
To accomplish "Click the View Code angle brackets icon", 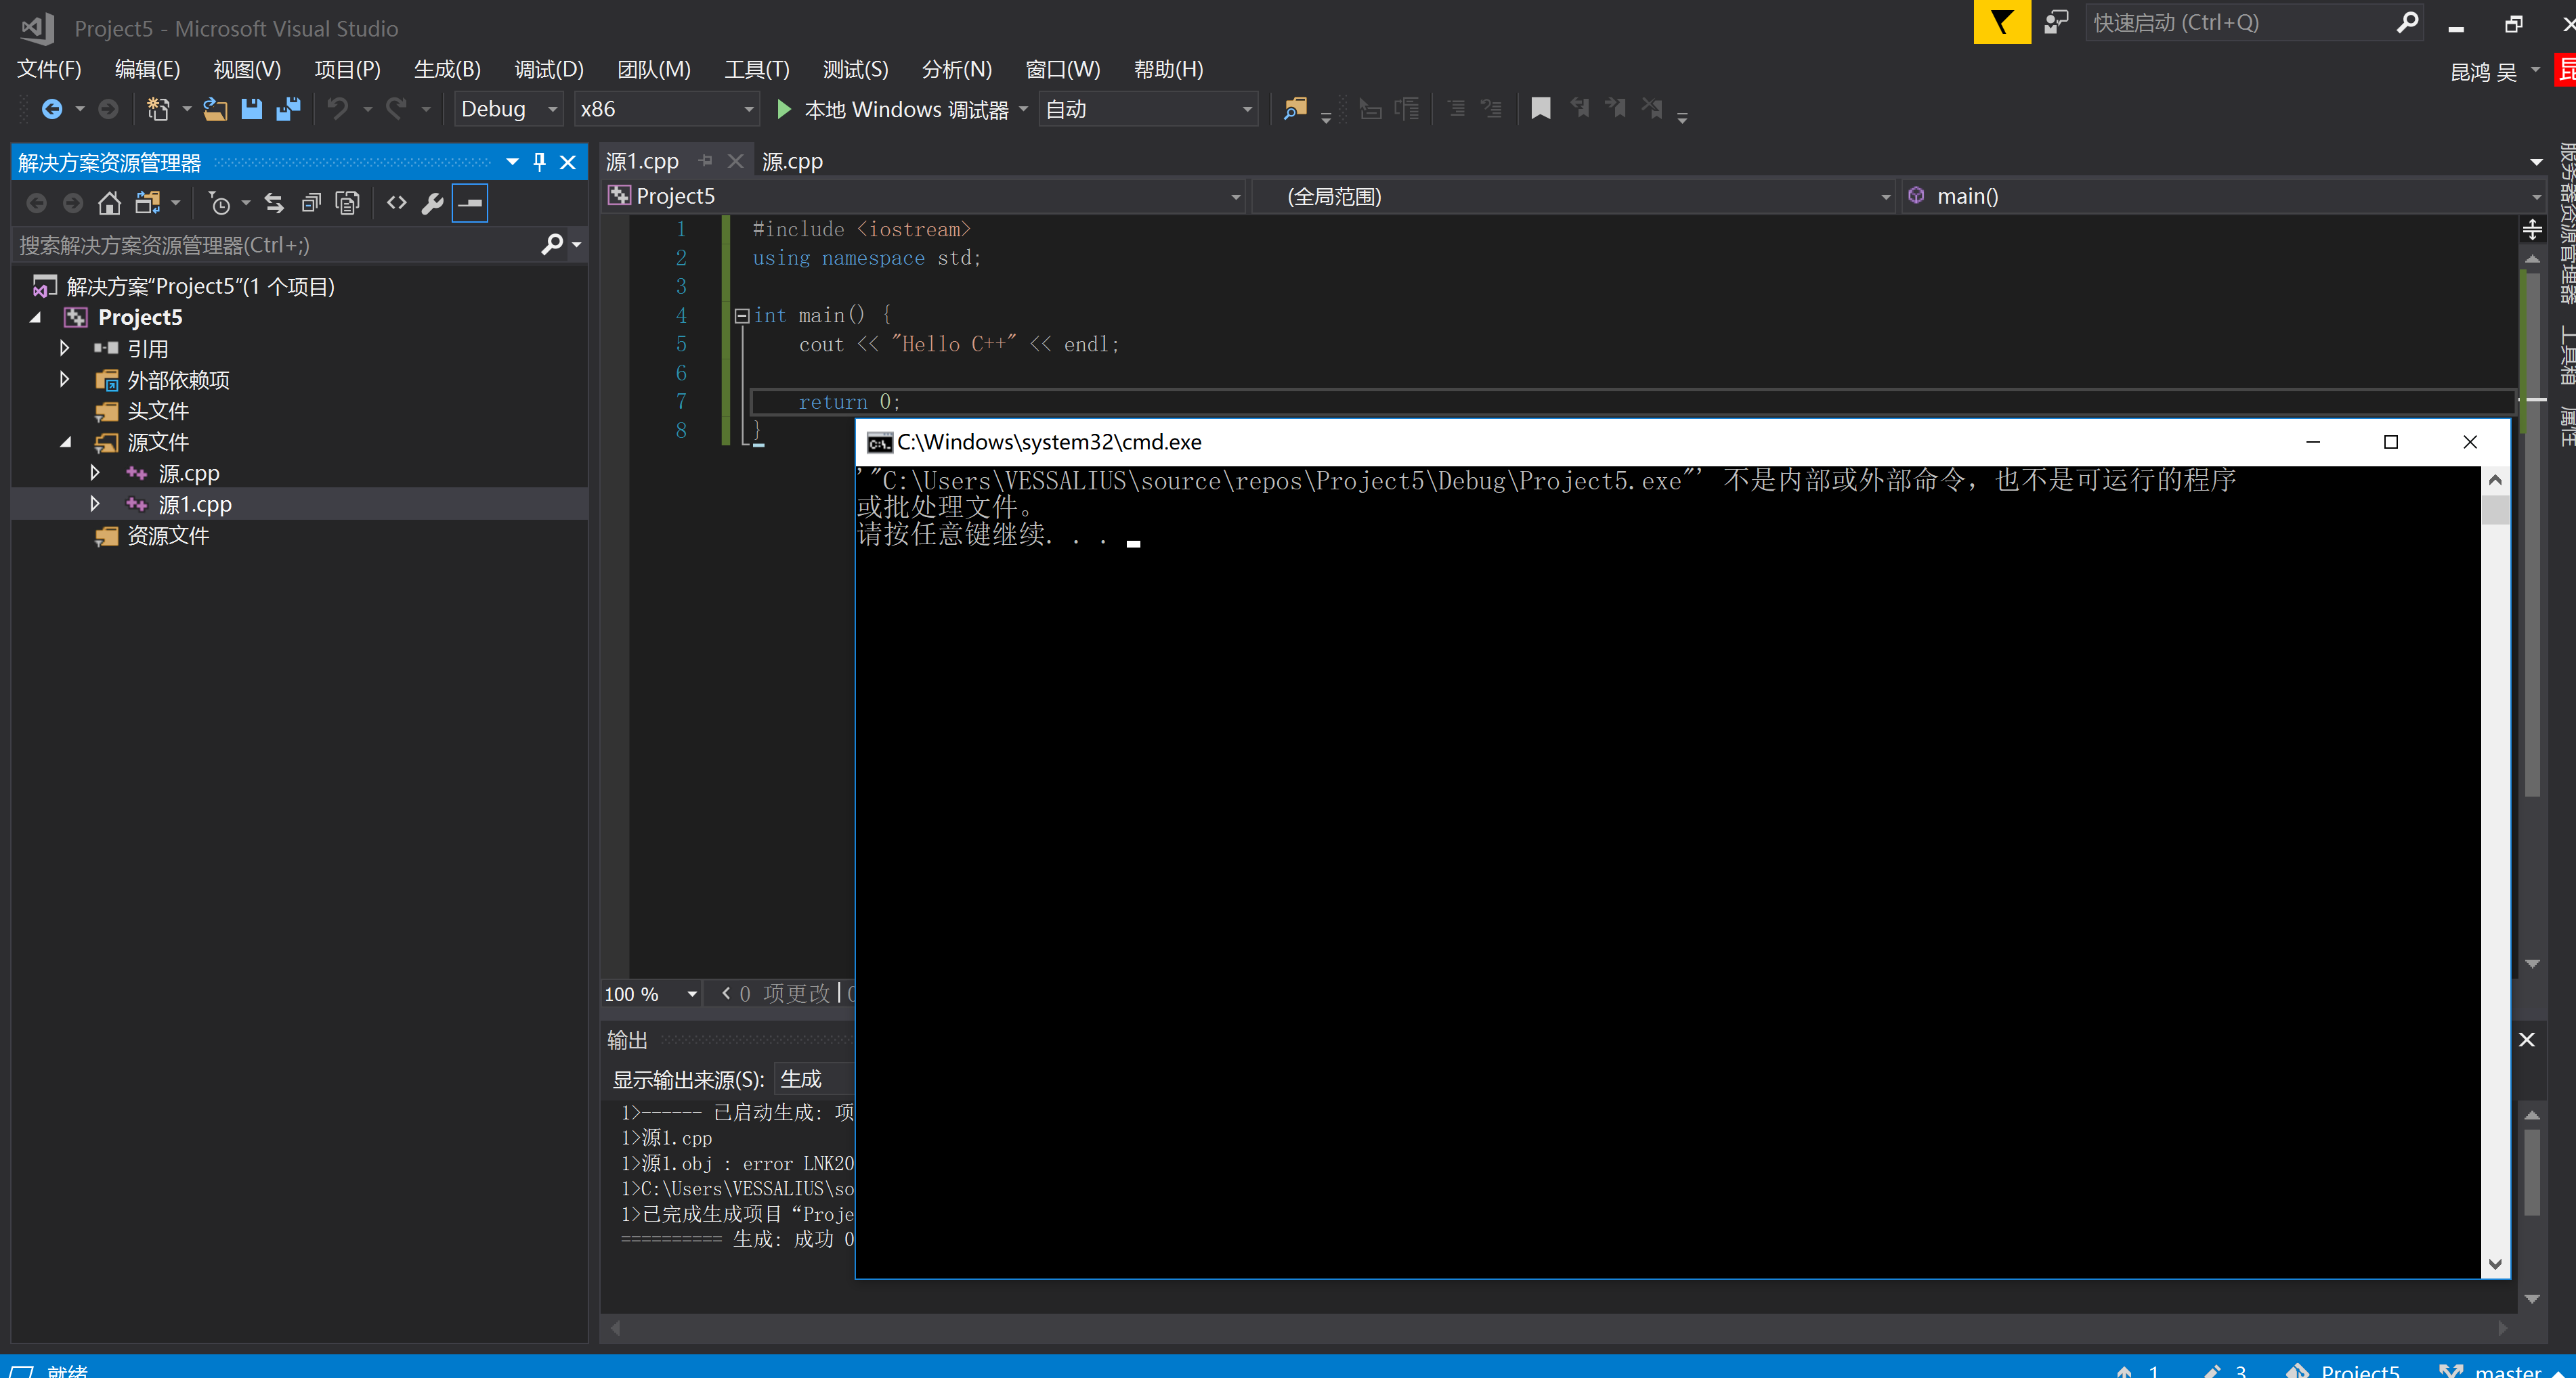I will point(397,204).
